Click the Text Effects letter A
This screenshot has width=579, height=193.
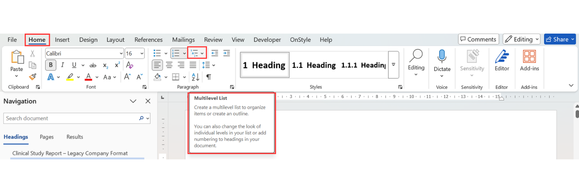click(x=51, y=77)
